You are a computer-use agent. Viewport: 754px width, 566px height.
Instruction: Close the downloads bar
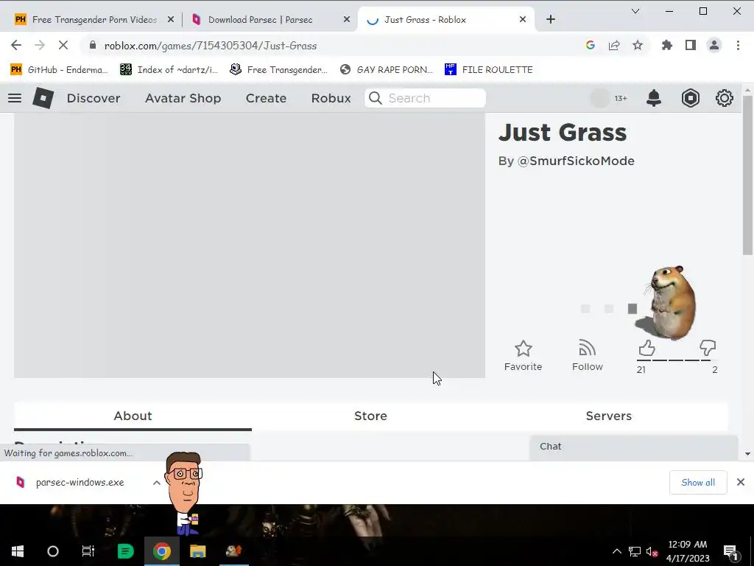point(741,482)
